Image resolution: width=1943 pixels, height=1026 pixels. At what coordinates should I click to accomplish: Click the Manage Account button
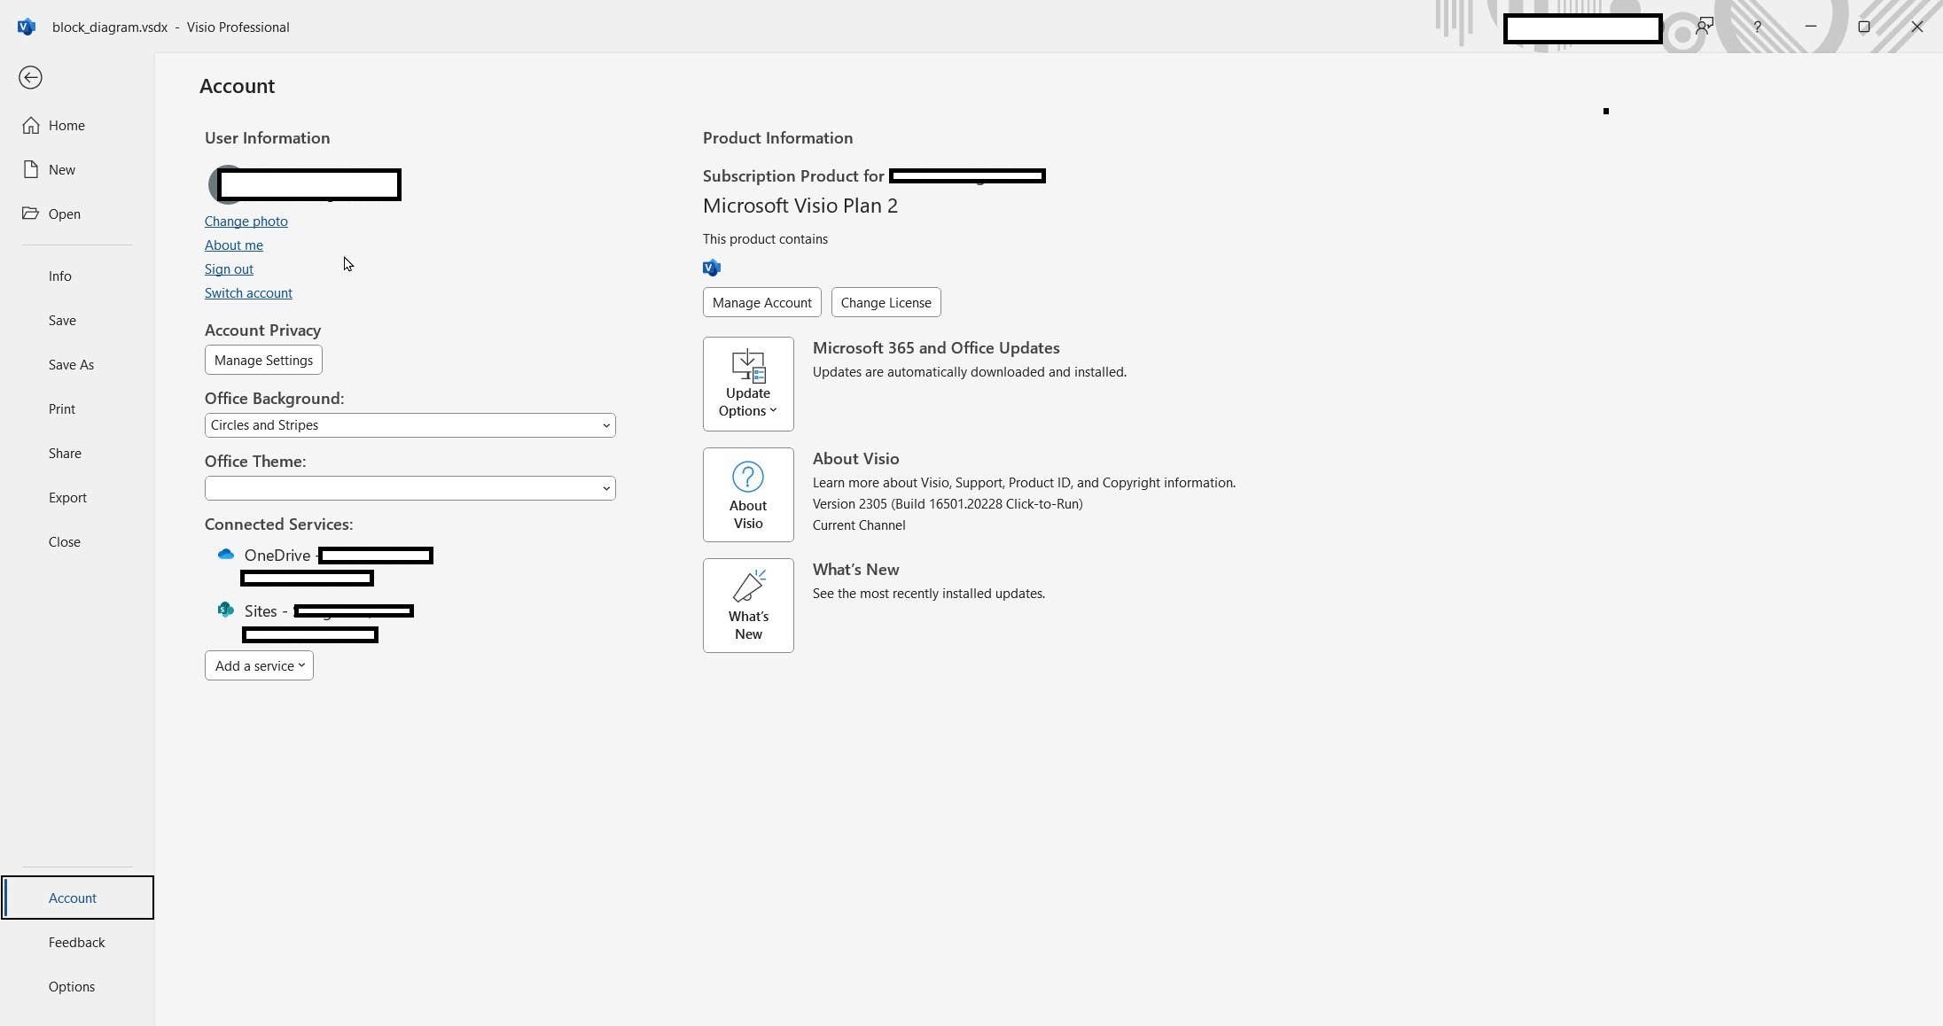[x=761, y=302]
